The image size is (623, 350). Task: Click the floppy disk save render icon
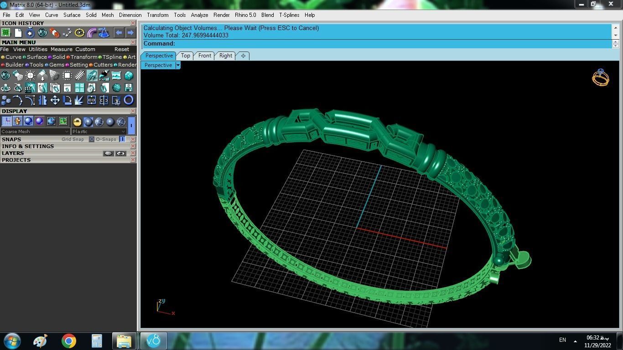[x=129, y=87]
